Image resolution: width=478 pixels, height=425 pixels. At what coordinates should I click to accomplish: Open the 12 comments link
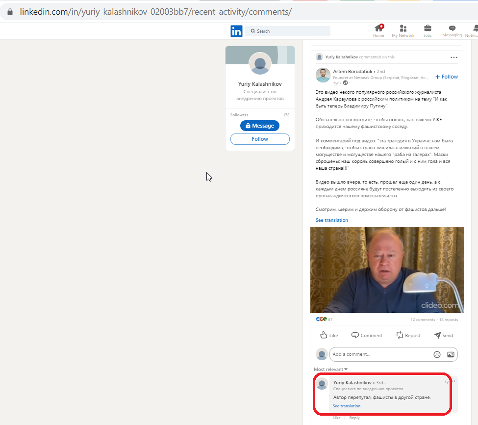[x=423, y=319]
